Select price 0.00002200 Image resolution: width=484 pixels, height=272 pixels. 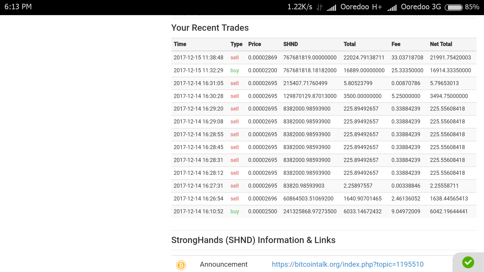(x=262, y=70)
